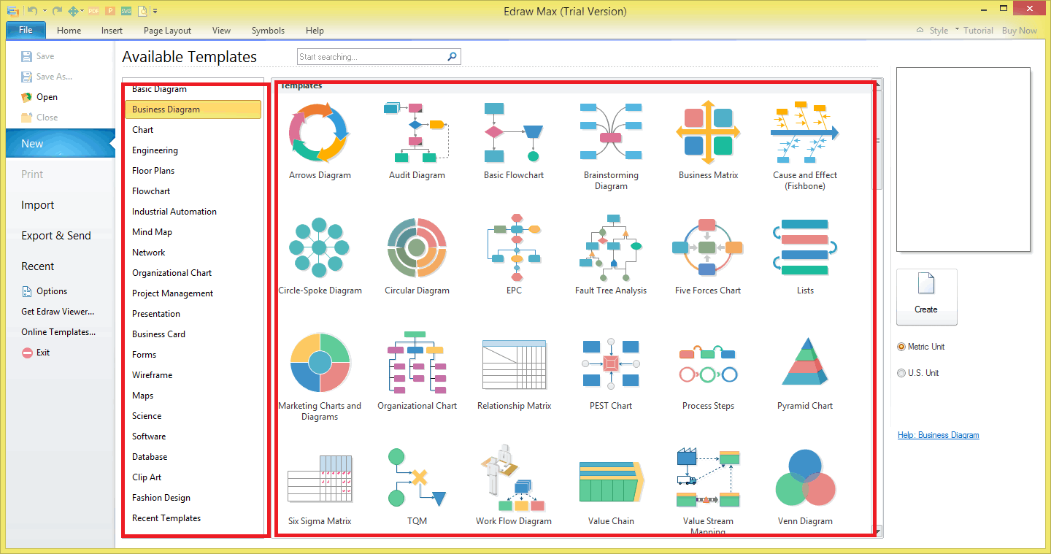Screen dimensions: 1051x554
Task: Open the View ribbon tab
Action: tap(221, 31)
